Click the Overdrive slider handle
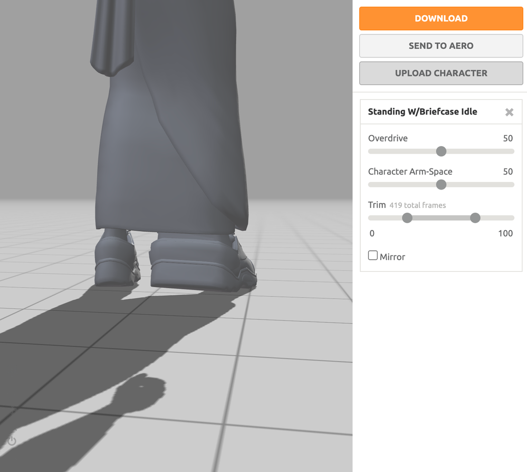The height and width of the screenshot is (472, 527). pyautogui.click(x=441, y=152)
